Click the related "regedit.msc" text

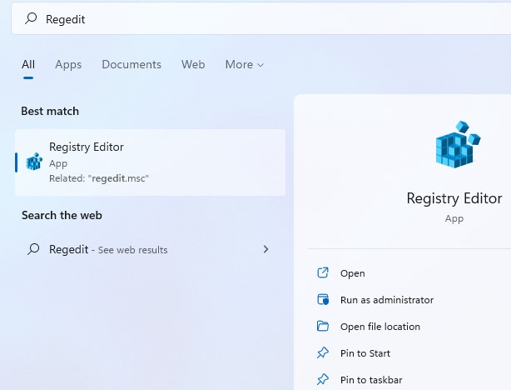[99, 178]
